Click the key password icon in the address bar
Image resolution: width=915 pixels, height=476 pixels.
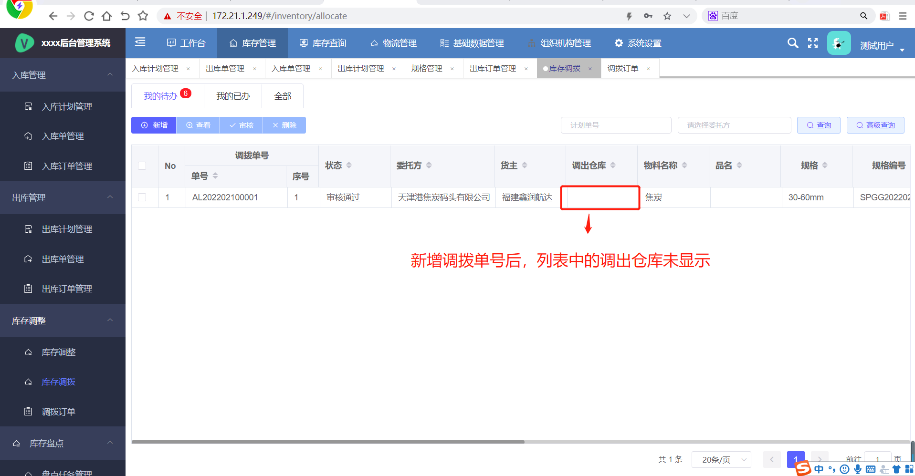[648, 16]
